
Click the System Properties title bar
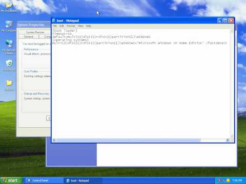coord(33,25)
